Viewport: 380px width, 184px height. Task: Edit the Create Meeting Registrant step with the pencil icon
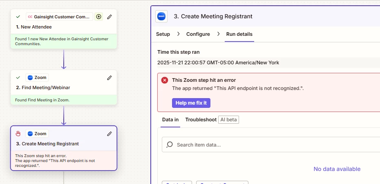click(110, 134)
